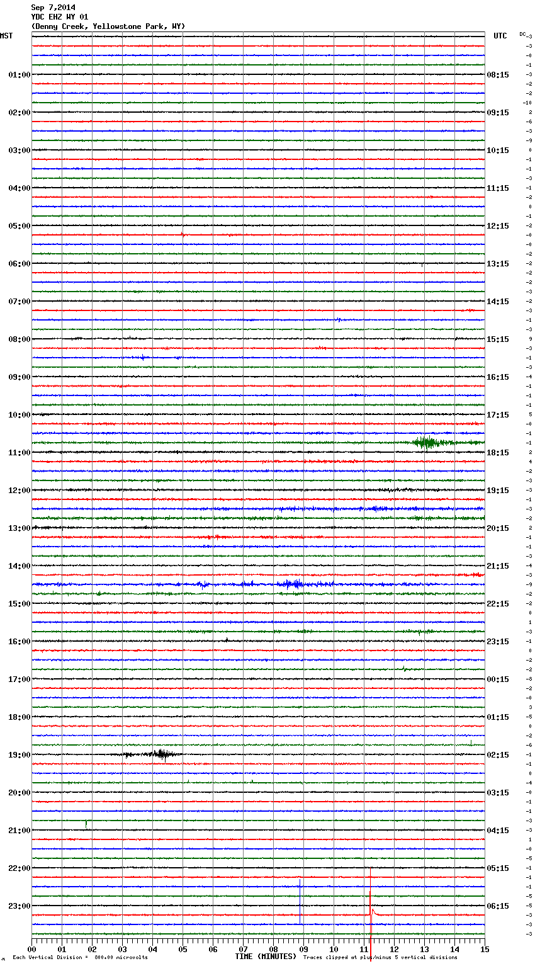Click the 'TIME (MINUTES)' axis title
The height and width of the screenshot is (966, 535).
266,957
